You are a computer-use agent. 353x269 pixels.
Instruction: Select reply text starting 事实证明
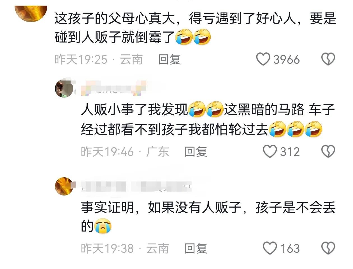click(x=208, y=217)
